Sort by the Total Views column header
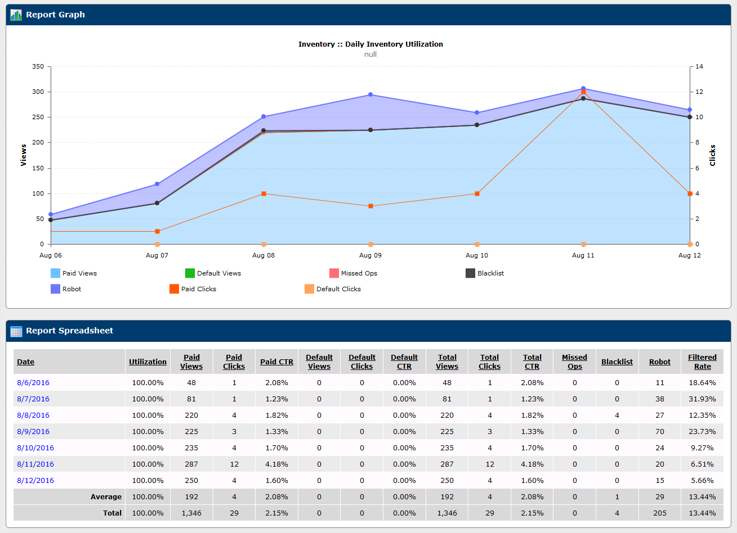 (447, 362)
